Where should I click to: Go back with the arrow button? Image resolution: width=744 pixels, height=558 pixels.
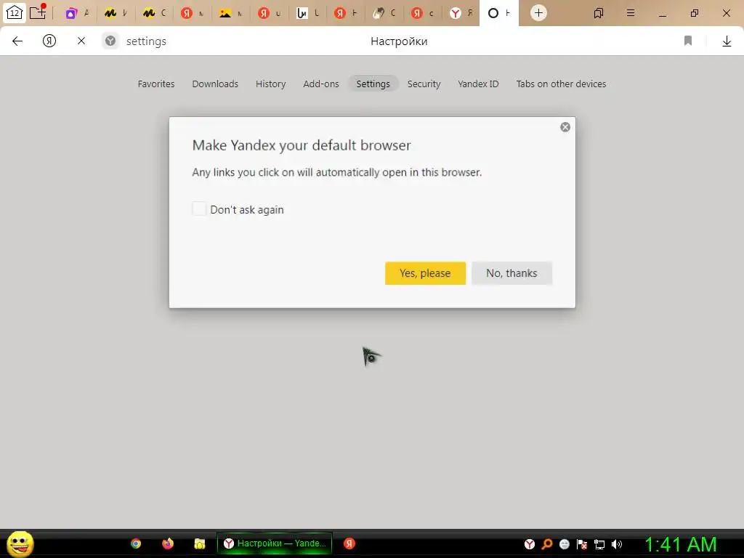pyautogui.click(x=17, y=41)
